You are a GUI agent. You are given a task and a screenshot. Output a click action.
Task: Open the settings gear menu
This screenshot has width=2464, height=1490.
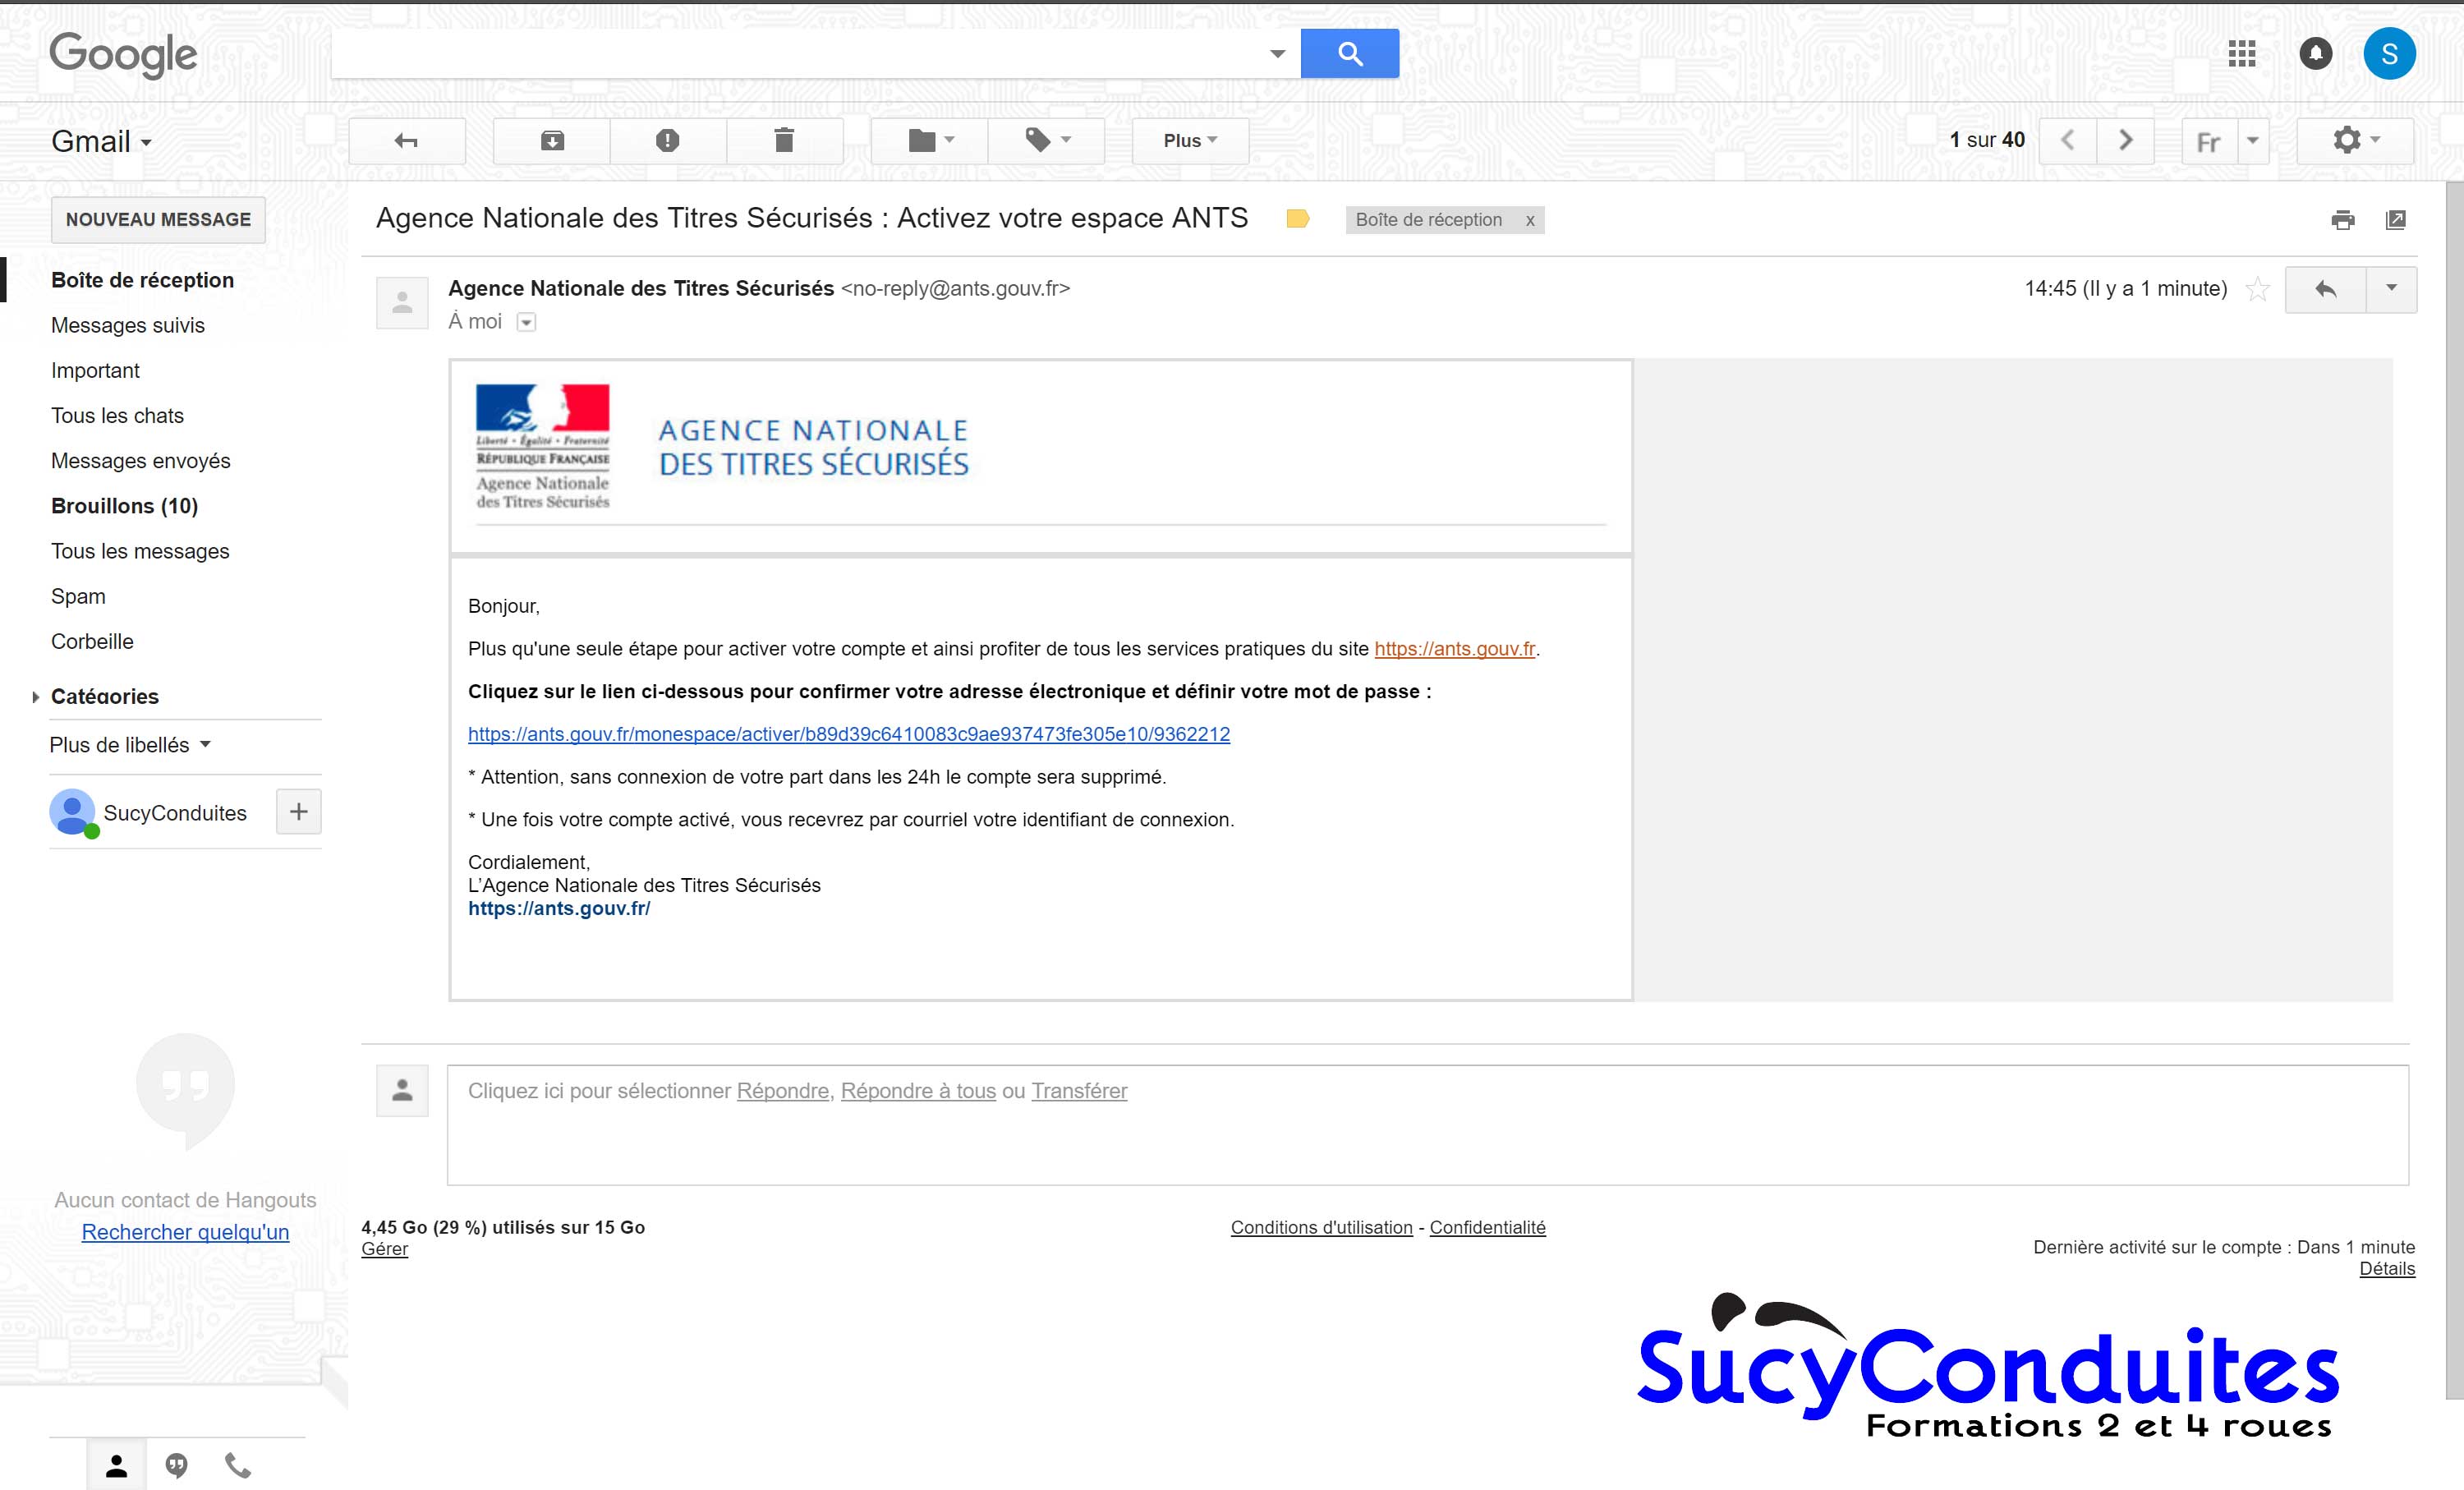(x=2355, y=141)
